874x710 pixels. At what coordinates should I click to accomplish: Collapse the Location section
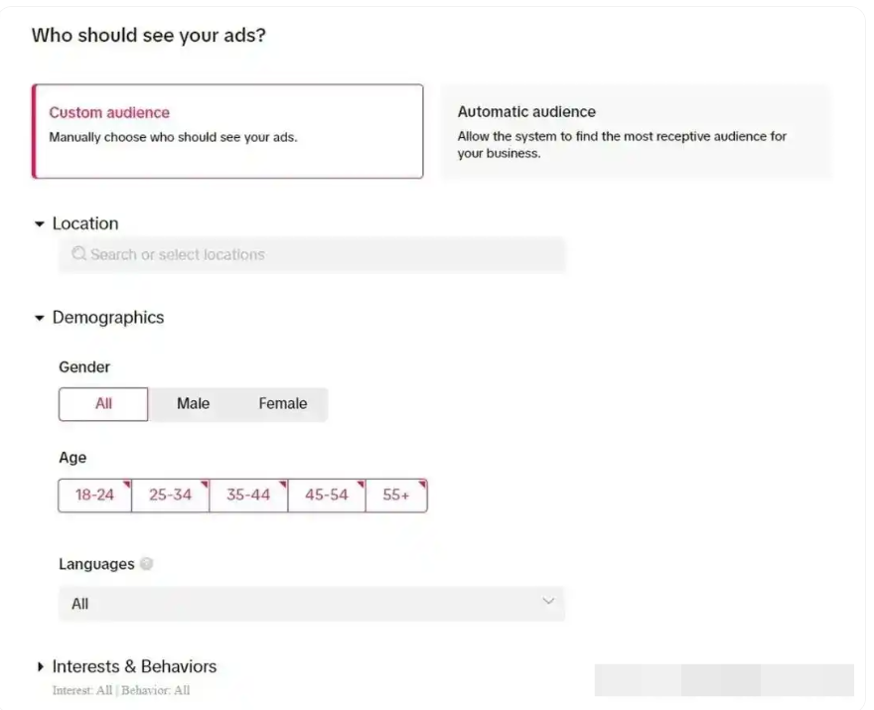click(40, 224)
